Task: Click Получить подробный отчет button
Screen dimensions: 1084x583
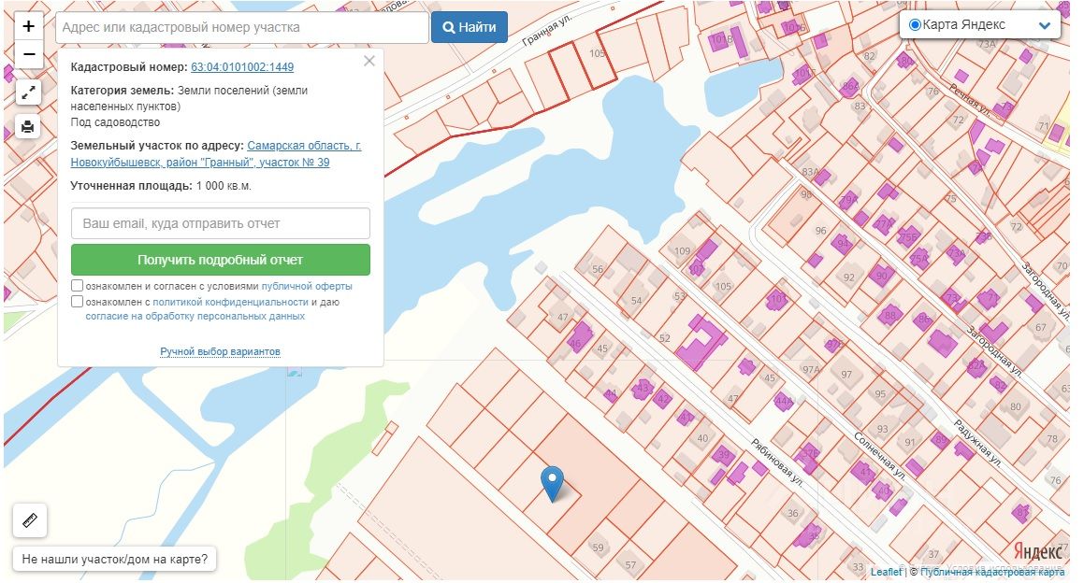Action: 221,260
